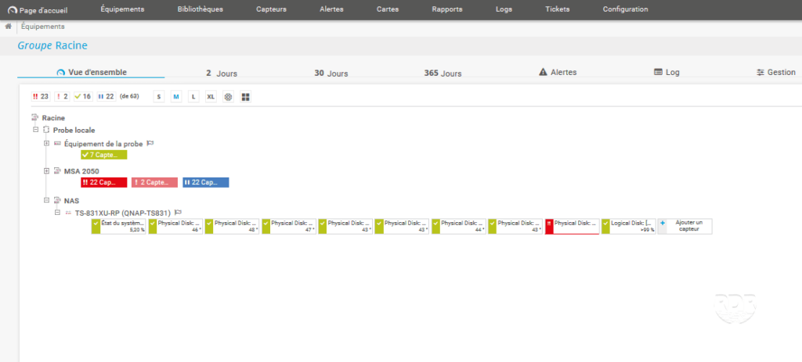Filter by 16 up sensors status
Viewport: 802px width, 362px height.
pos(83,97)
